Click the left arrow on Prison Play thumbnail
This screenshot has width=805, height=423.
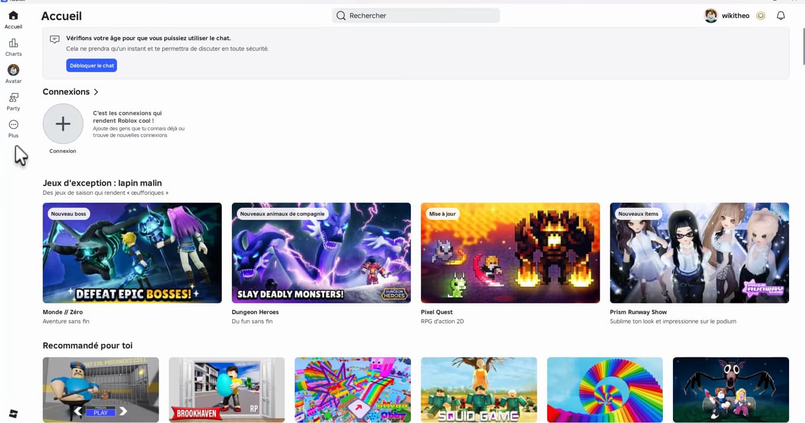[78, 411]
